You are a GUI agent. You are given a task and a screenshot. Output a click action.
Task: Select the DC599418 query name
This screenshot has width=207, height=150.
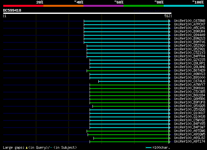coord(12,10)
